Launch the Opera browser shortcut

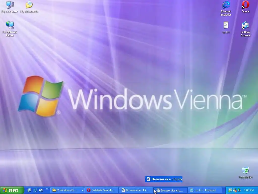click(x=245, y=7)
